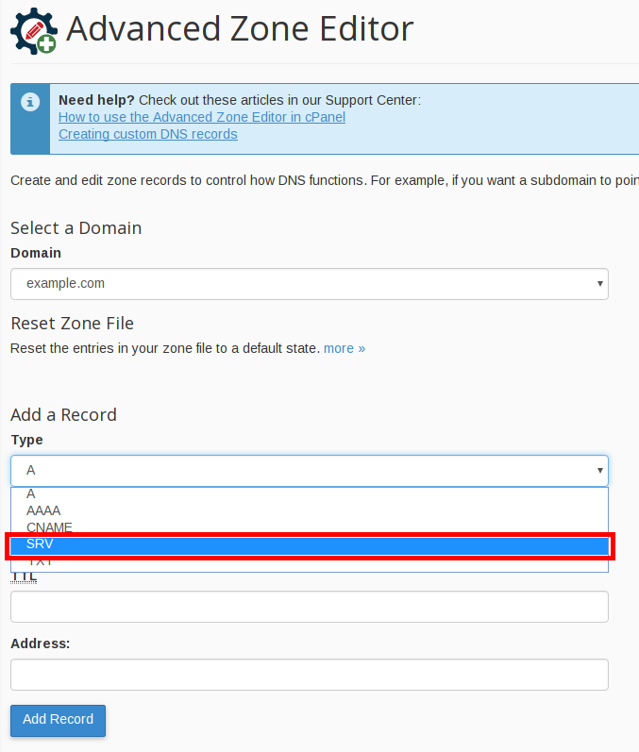Open the 'Creating custom DNS records' link
639x752 pixels.
pos(147,134)
